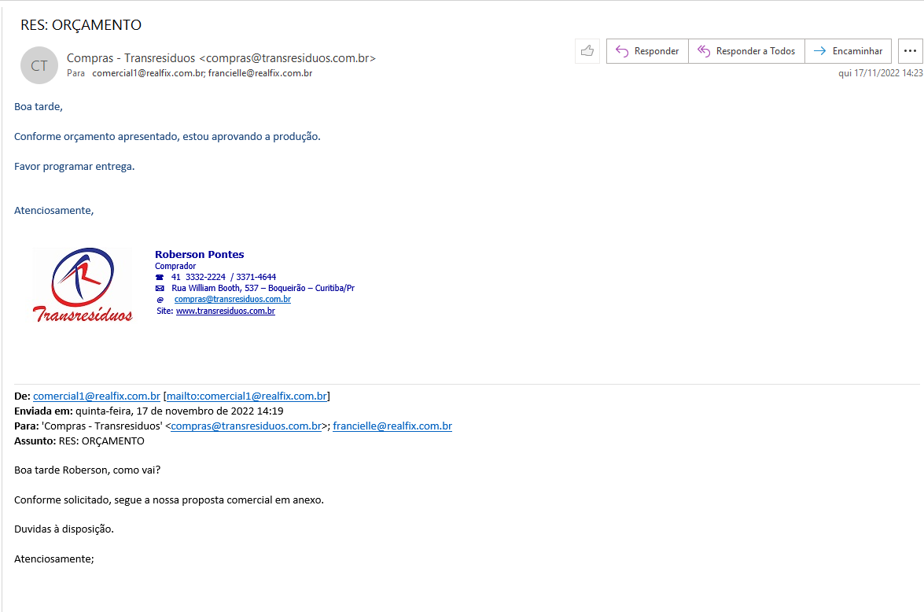Click the envelope icon beside the address

pos(160,288)
